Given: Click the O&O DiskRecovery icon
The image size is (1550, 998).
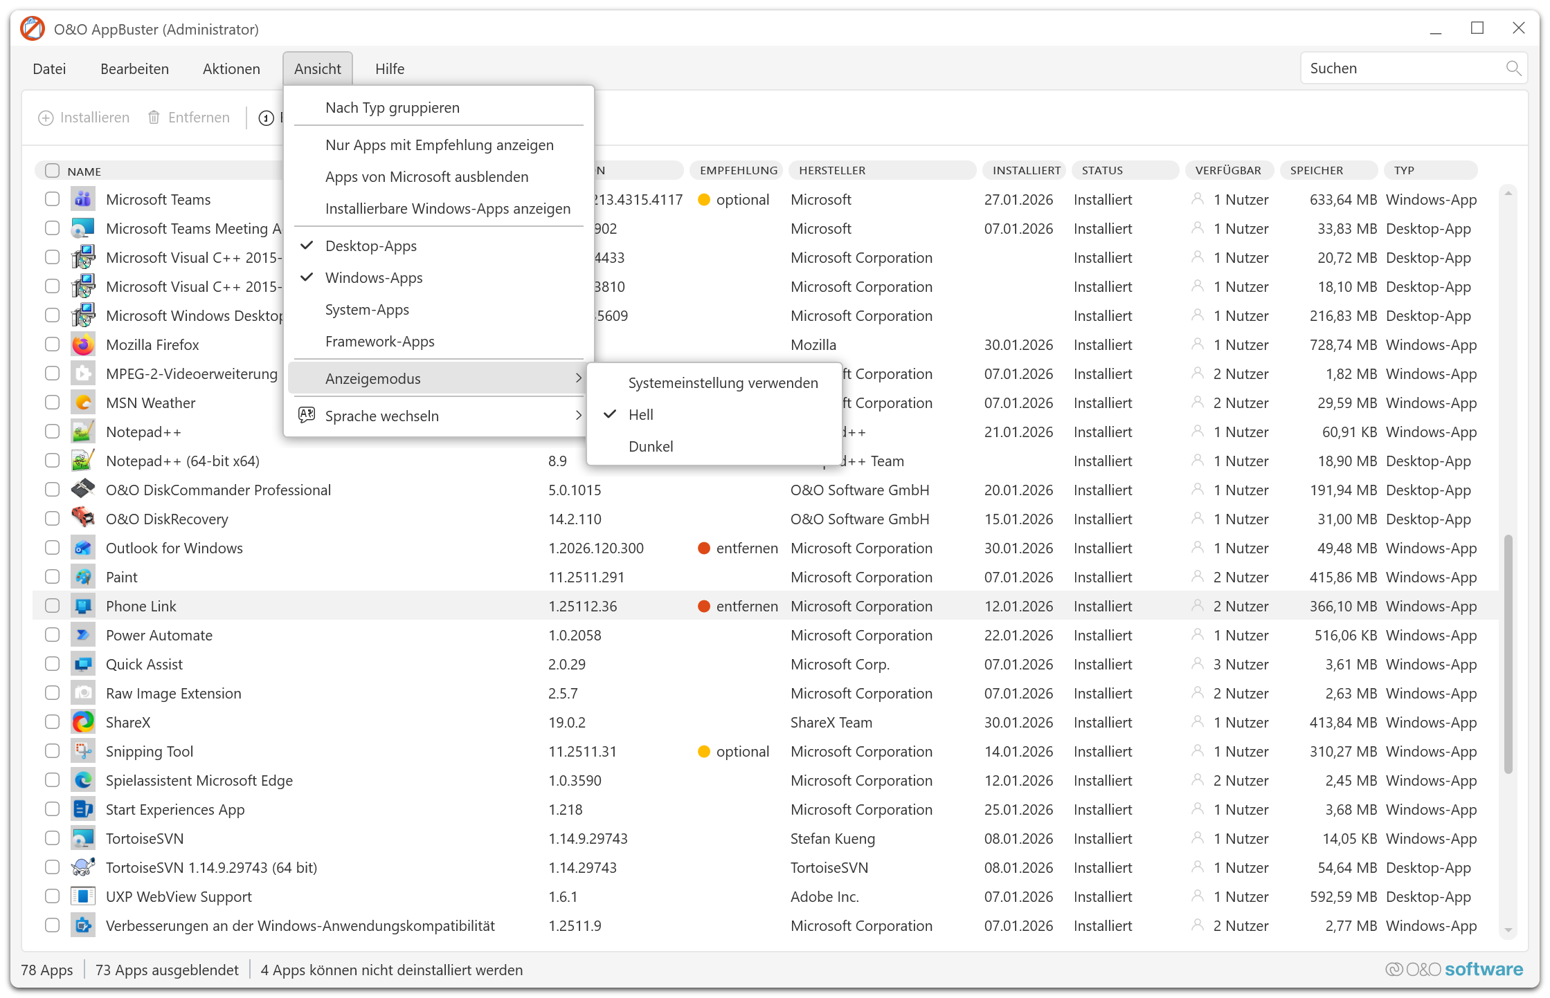Looking at the screenshot, I should click(x=83, y=519).
